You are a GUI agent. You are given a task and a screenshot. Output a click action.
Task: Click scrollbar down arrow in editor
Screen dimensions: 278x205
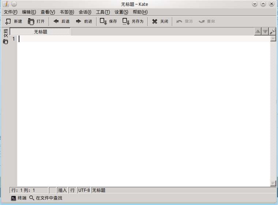coord(273,183)
